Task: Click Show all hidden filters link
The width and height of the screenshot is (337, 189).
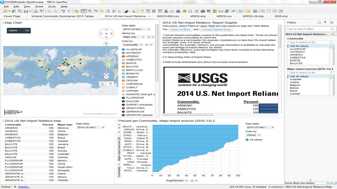Action: pyautogui.click(x=331, y=183)
